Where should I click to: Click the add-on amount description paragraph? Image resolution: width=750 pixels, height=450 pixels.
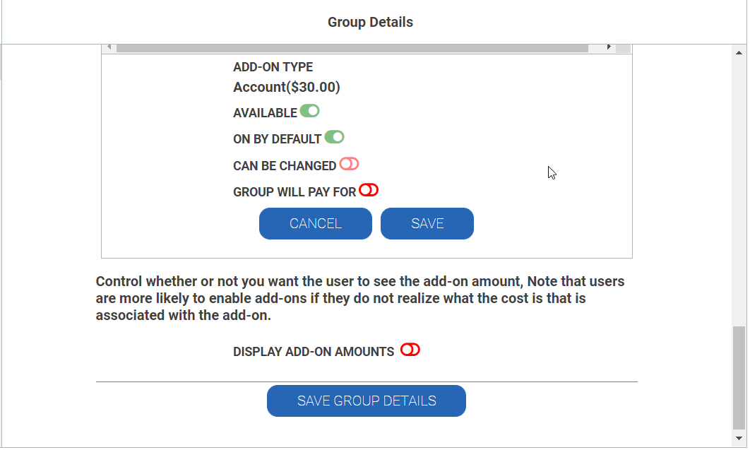[359, 298]
